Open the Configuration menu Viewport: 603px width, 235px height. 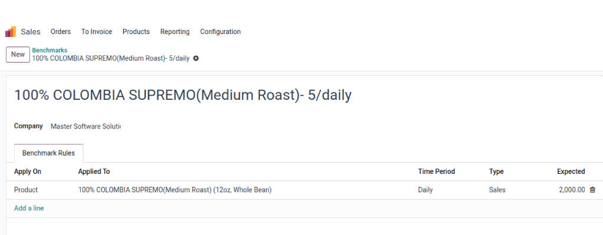click(220, 32)
